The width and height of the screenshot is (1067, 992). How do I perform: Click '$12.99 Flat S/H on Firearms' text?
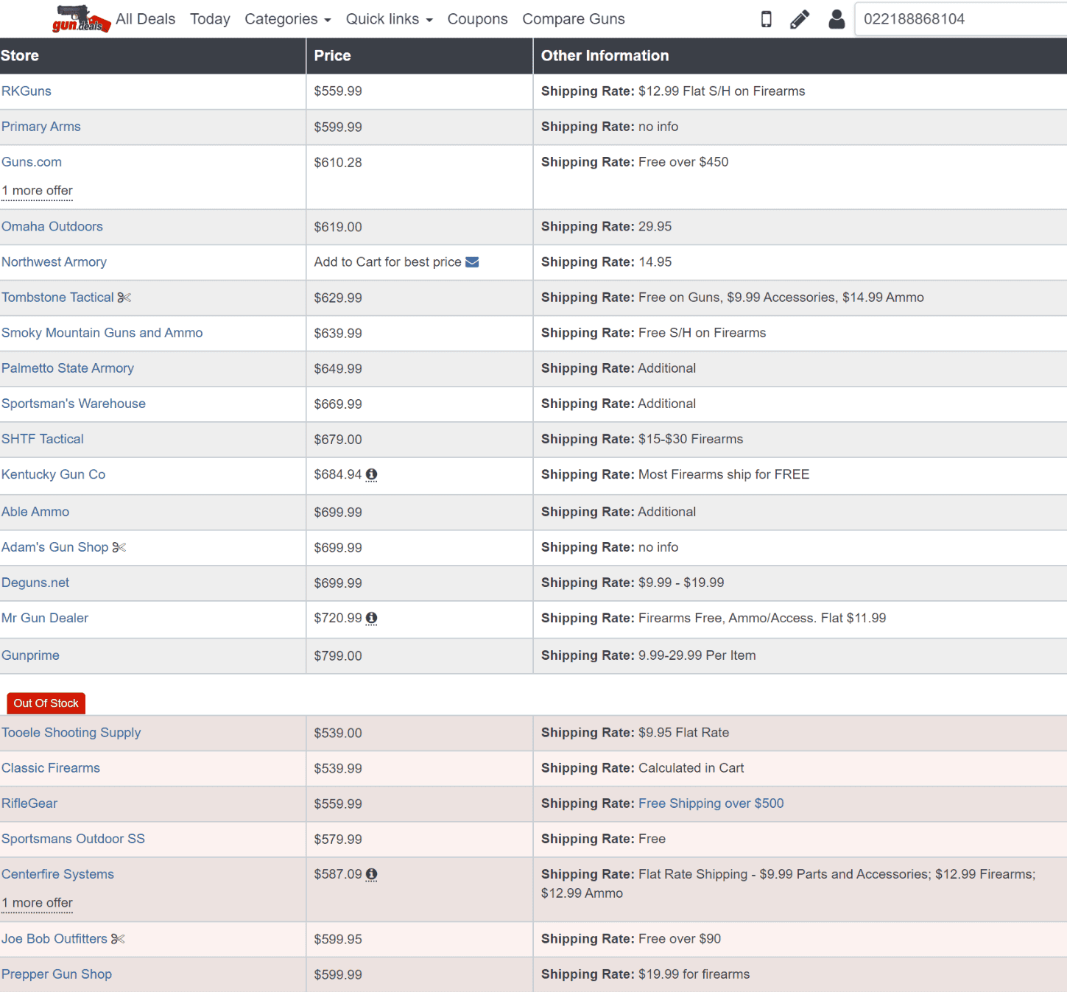pyautogui.click(x=722, y=91)
